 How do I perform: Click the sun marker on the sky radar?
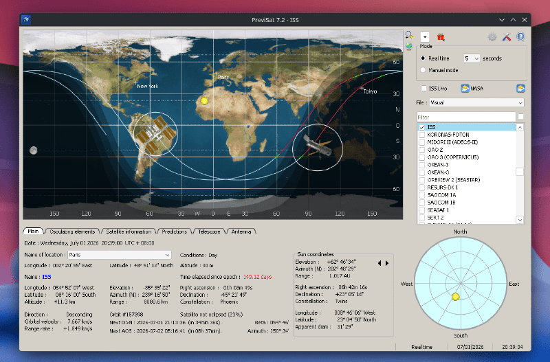[455, 297]
